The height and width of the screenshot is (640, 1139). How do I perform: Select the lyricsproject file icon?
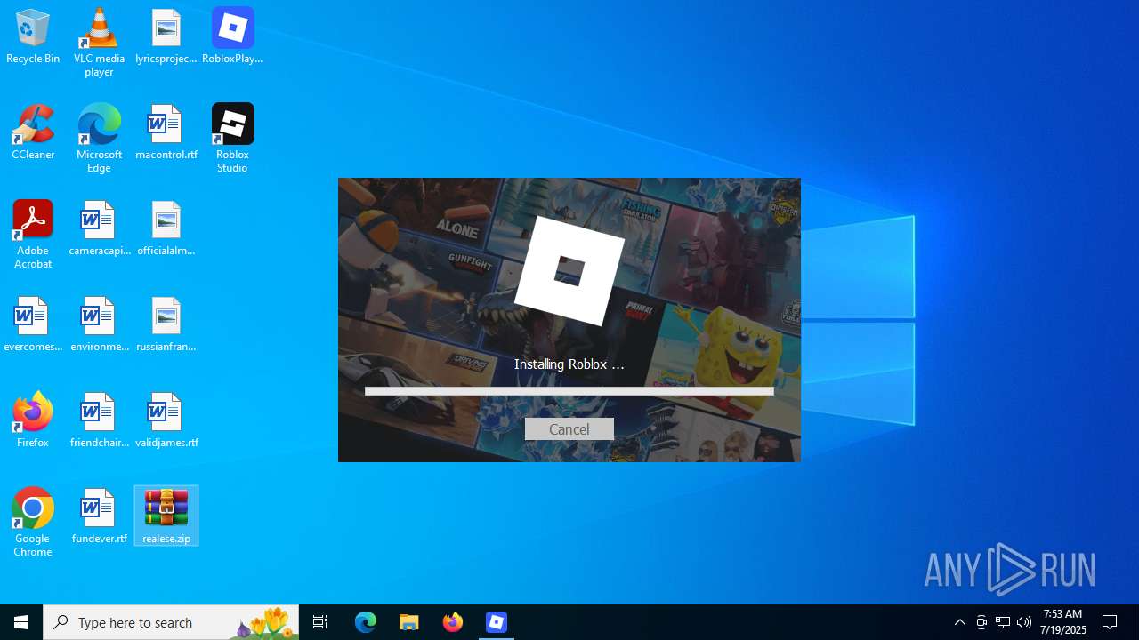(x=166, y=36)
